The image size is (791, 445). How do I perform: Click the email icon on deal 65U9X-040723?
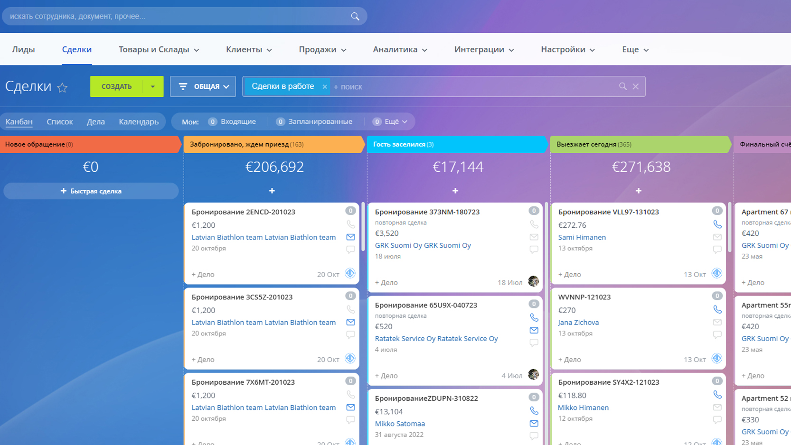pyautogui.click(x=534, y=330)
